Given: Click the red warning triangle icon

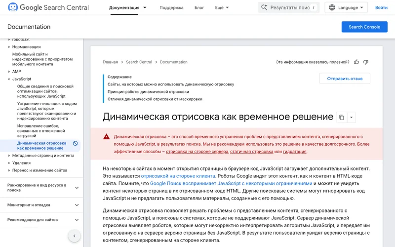Looking at the screenshot, I should click(x=106, y=137).
